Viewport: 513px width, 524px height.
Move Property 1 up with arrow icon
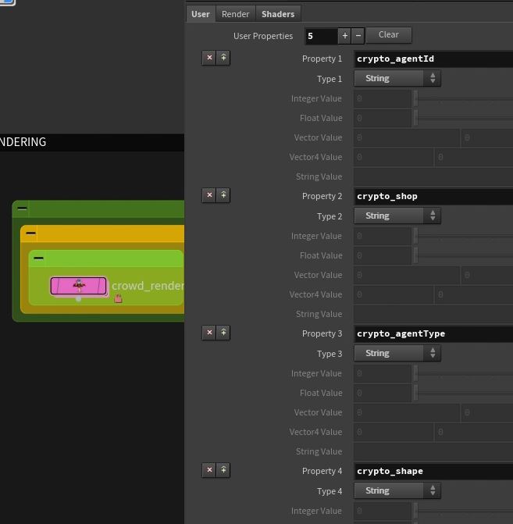pos(223,58)
